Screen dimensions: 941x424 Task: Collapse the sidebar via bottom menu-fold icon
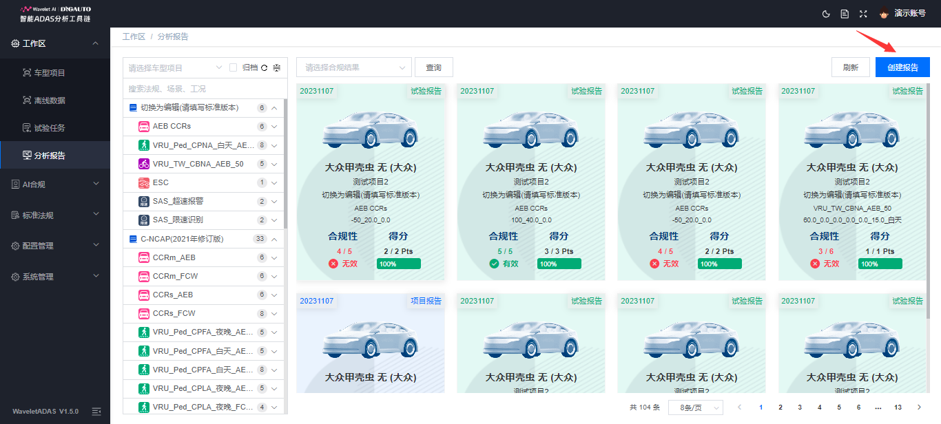point(96,411)
